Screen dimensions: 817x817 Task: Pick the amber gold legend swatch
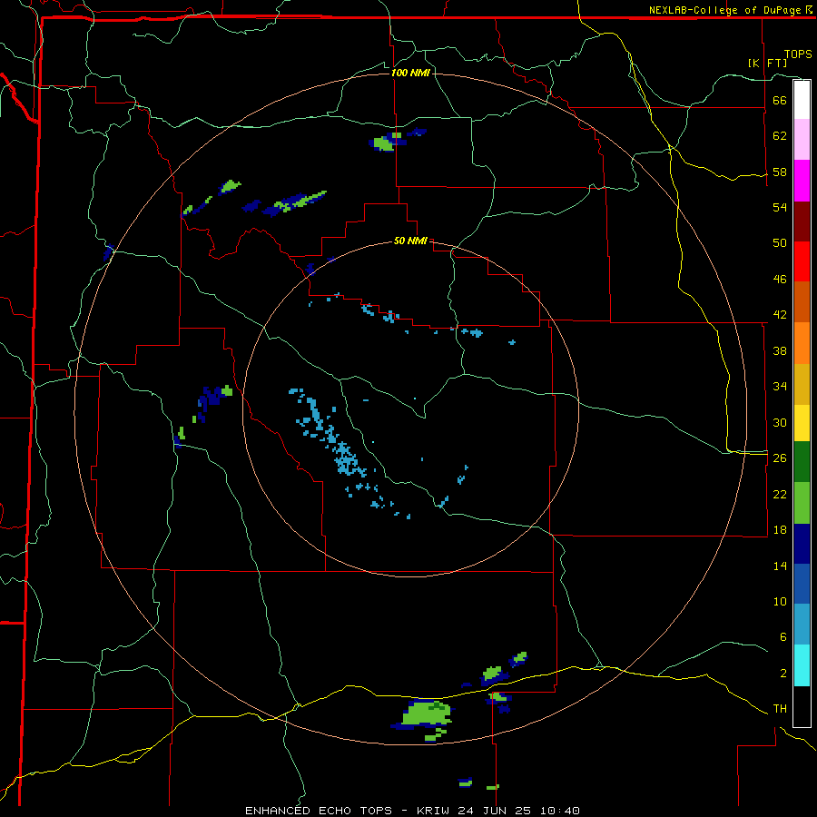coord(802,384)
